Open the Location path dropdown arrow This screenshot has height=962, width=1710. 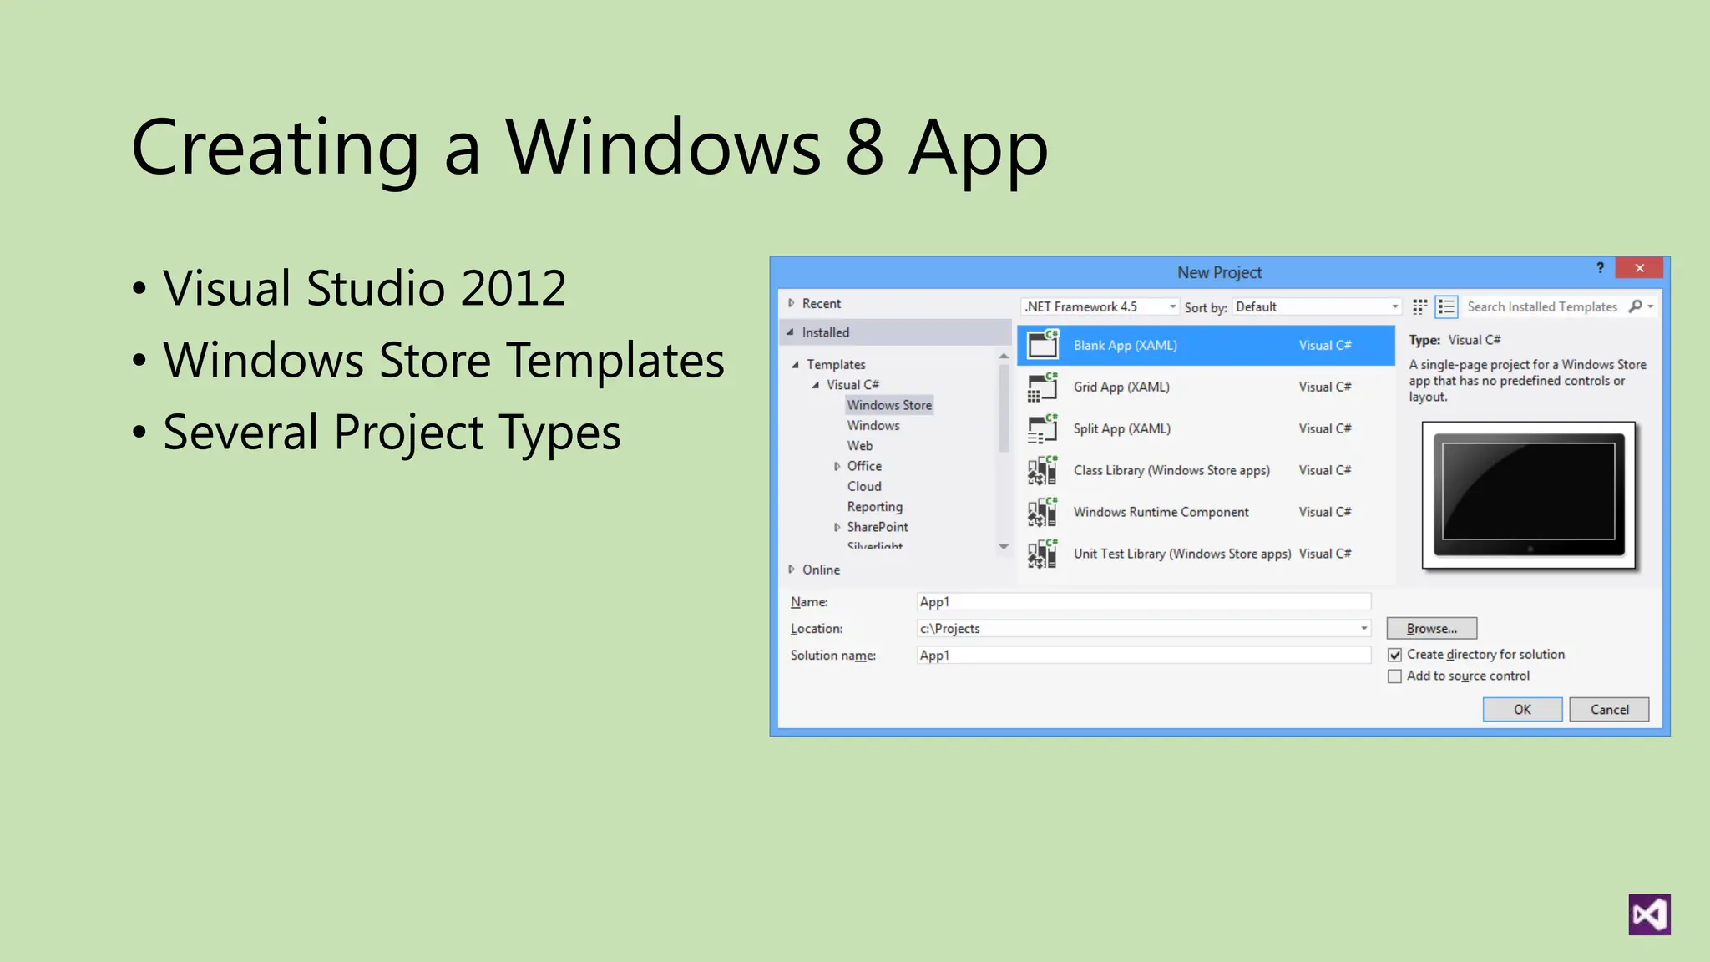[1363, 628]
